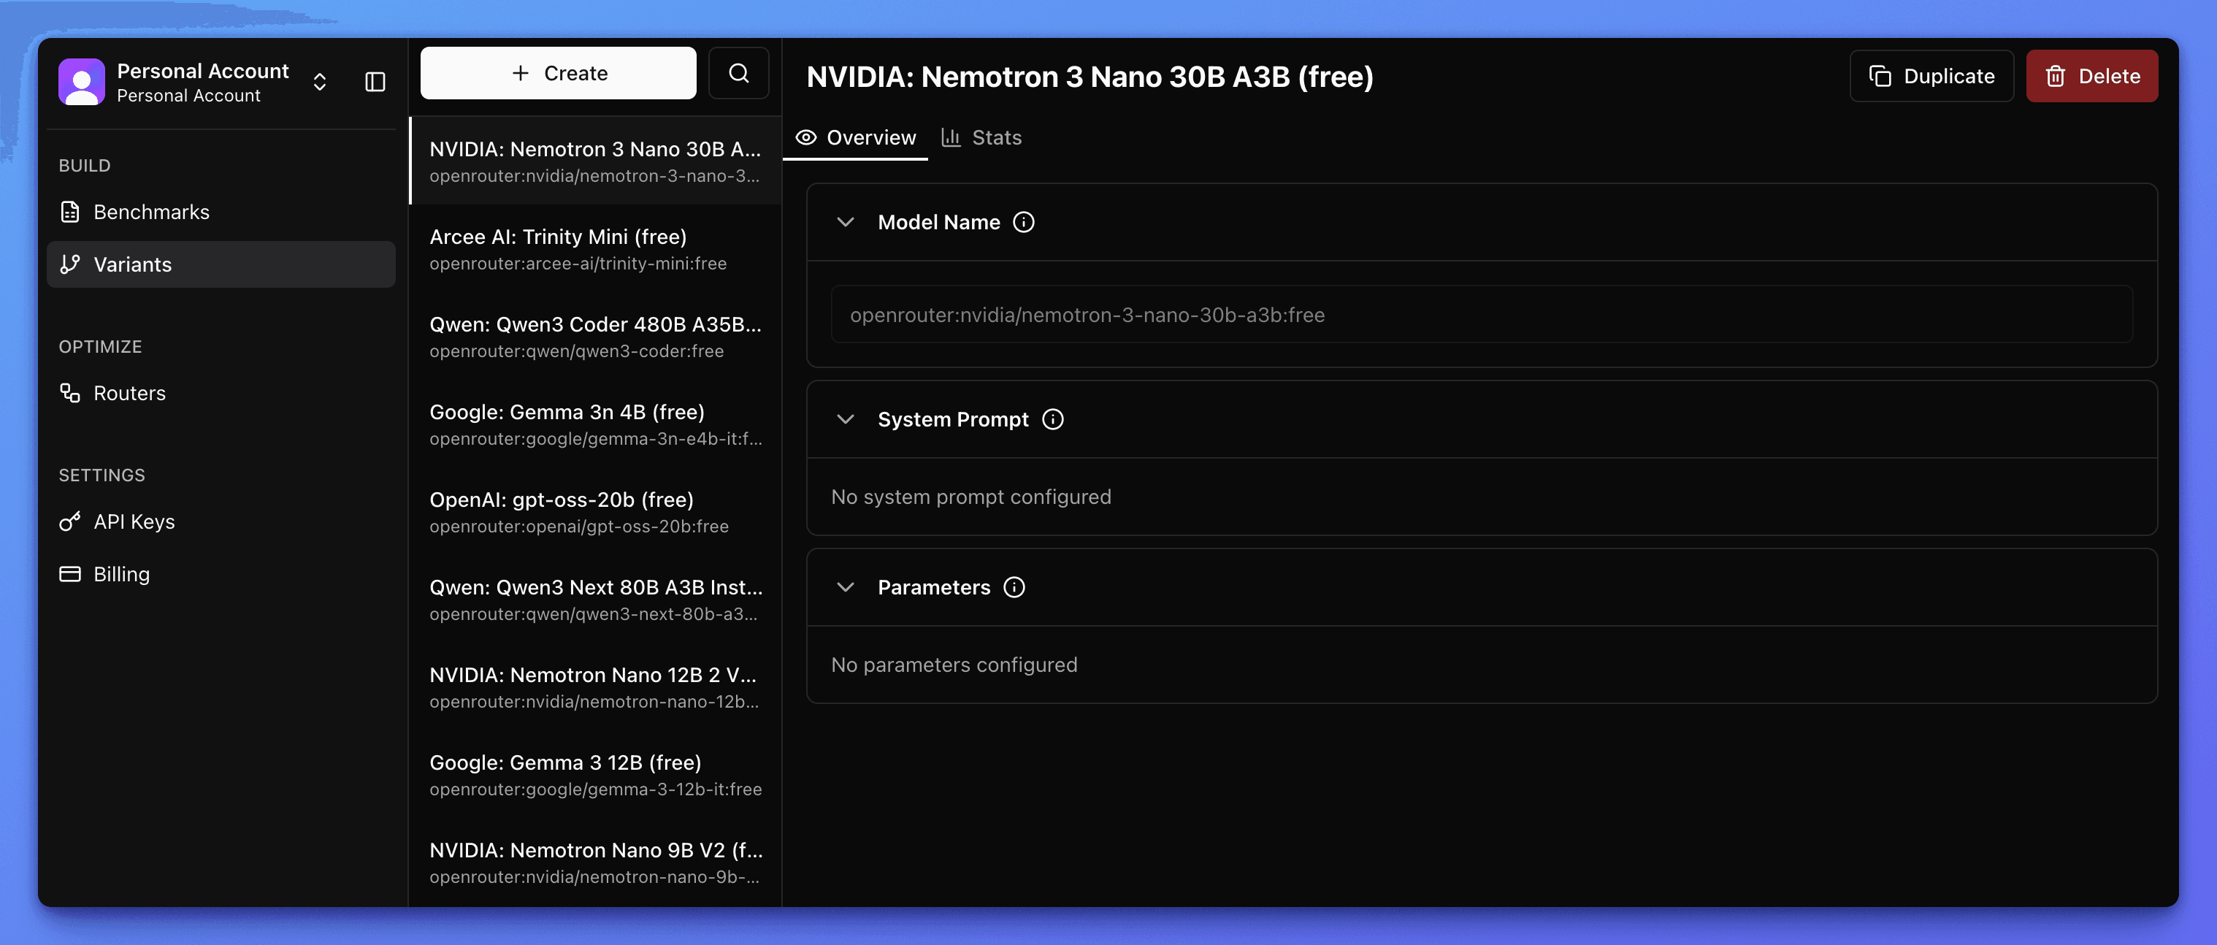Collapse the Model Name section
The height and width of the screenshot is (945, 2217).
pyautogui.click(x=845, y=222)
